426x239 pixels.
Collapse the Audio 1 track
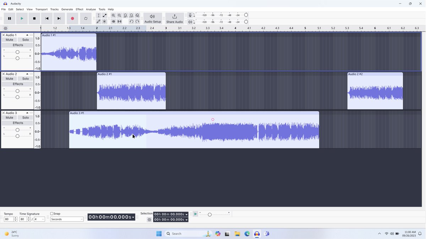(x=27, y=35)
